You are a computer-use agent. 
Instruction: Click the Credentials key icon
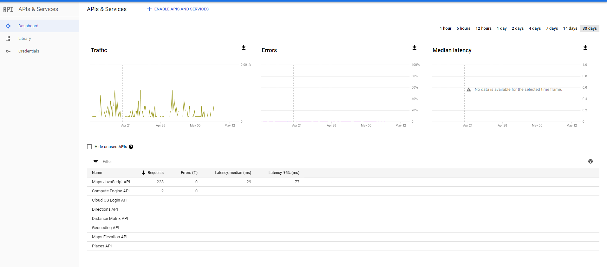[x=8, y=51]
